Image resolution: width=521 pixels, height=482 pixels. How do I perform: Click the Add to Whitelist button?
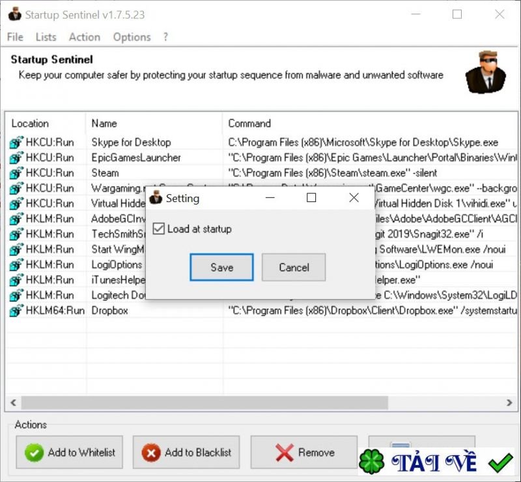(70, 453)
